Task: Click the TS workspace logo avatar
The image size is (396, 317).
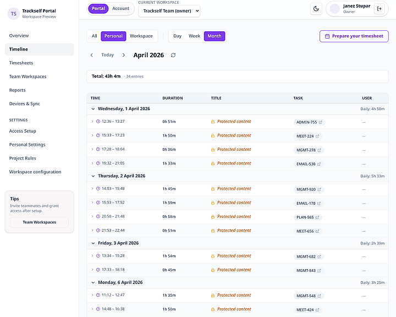Action: pyautogui.click(x=13, y=14)
